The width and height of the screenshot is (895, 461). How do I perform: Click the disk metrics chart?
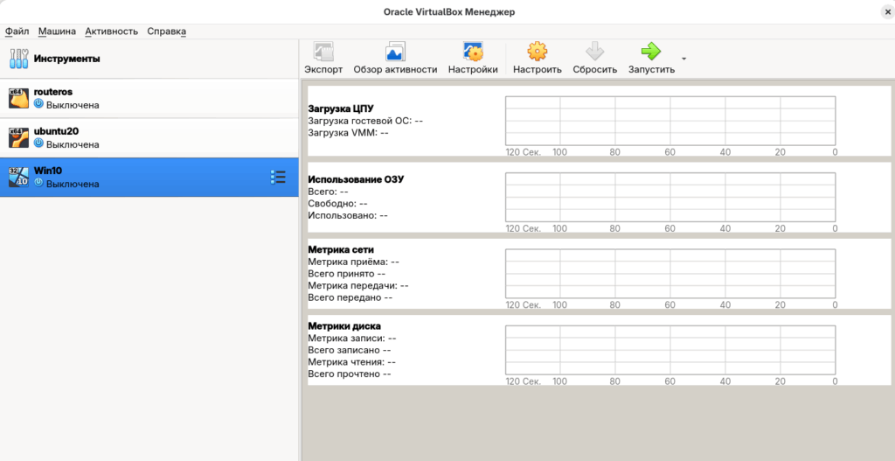point(670,350)
